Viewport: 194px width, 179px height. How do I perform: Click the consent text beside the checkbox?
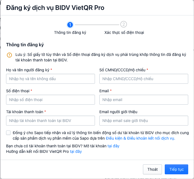[x=101, y=135]
